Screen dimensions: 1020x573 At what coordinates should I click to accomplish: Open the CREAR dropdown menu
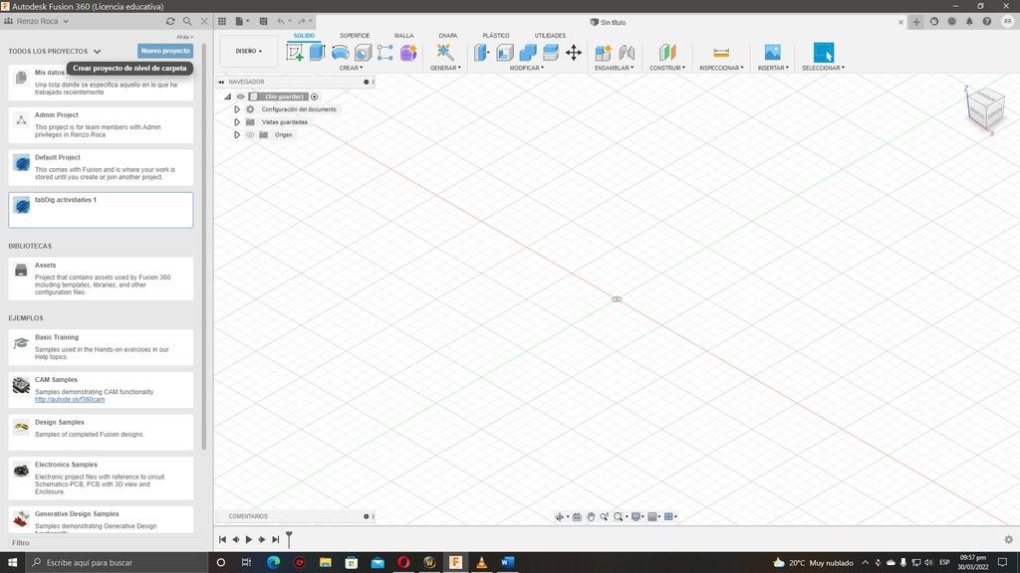(351, 68)
